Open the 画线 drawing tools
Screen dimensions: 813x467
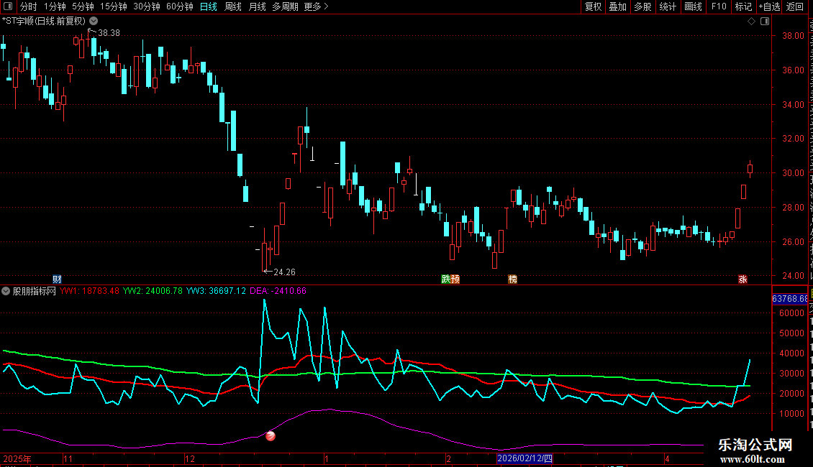(x=694, y=6)
